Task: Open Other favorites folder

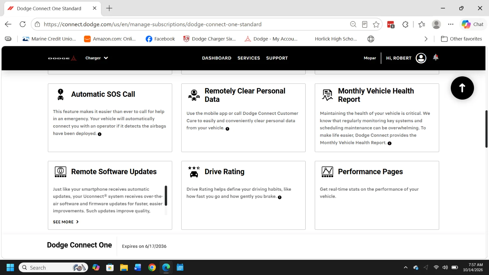Action: [x=461, y=39]
